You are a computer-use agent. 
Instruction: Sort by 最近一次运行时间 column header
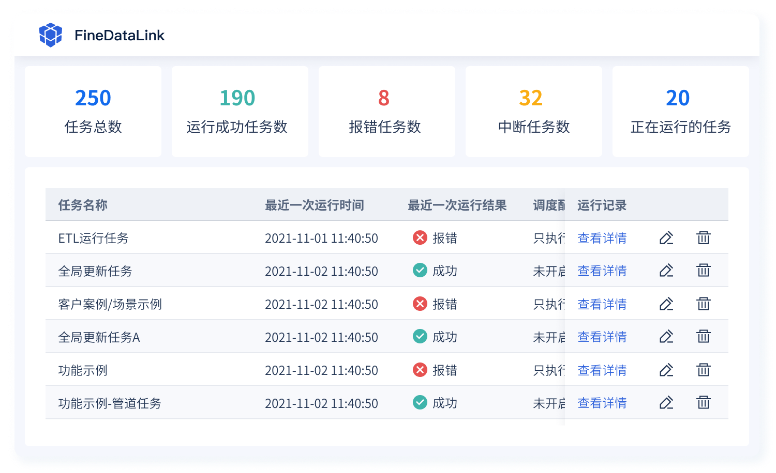[314, 205]
